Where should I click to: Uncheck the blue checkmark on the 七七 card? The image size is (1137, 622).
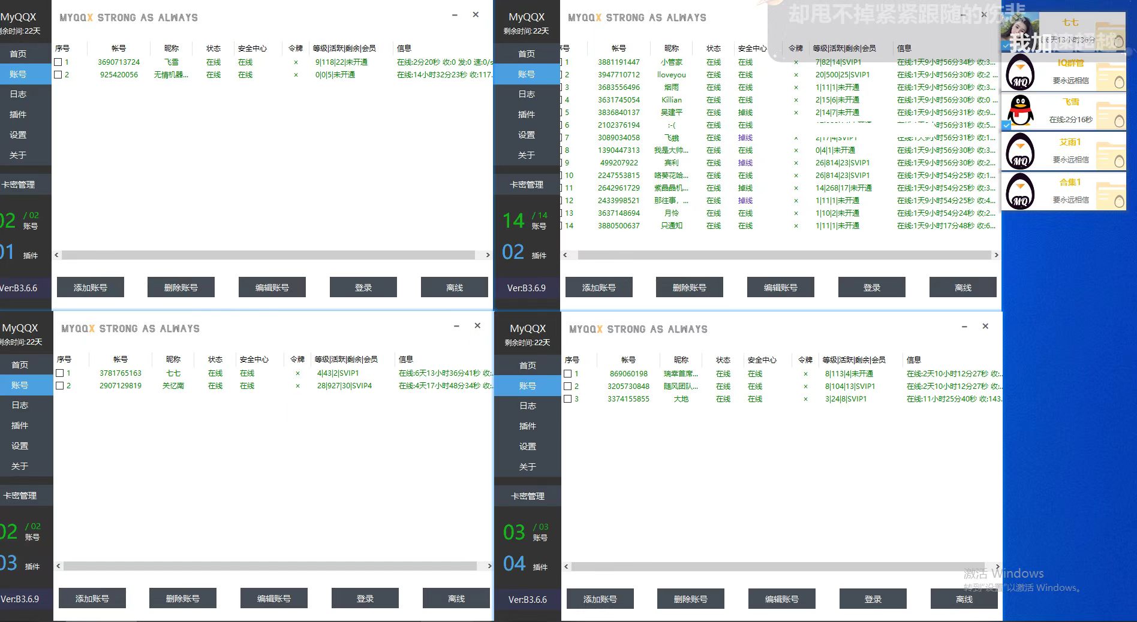tap(1006, 46)
